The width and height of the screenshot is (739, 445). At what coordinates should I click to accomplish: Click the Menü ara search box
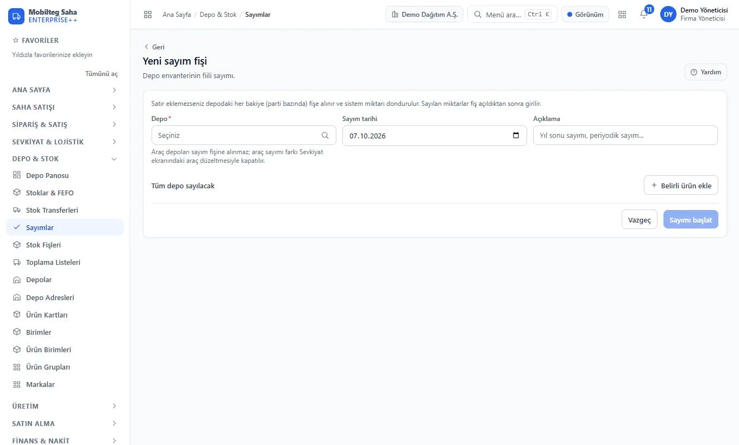(x=512, y=15)
